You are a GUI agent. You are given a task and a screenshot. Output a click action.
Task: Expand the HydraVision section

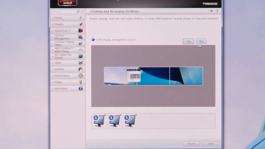point(67,31)
